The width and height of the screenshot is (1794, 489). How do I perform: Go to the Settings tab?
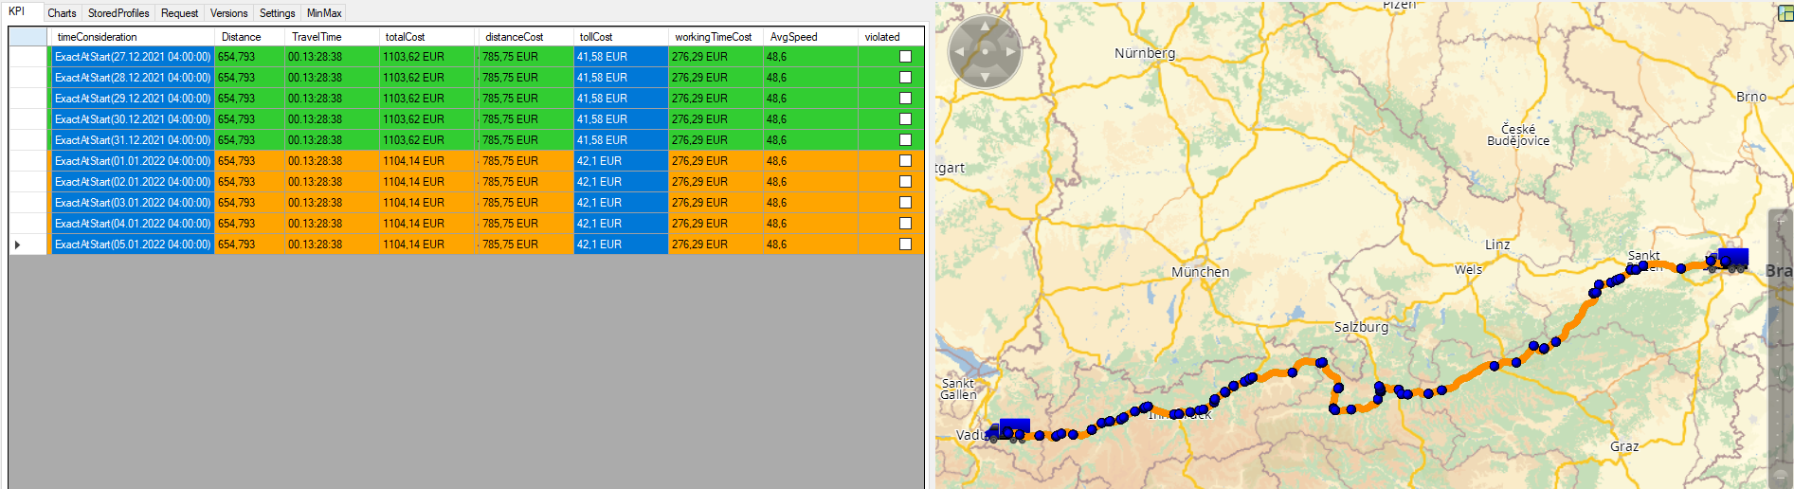point(277,13)
